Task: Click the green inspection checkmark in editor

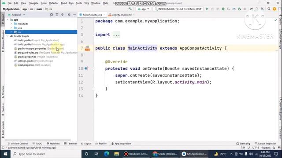Action: (x=275, y=20)
